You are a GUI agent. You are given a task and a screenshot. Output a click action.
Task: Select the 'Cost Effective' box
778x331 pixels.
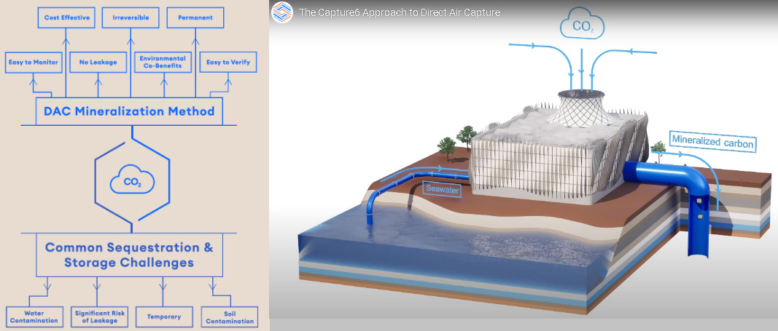pyautogui.click(x=66, y=17)
